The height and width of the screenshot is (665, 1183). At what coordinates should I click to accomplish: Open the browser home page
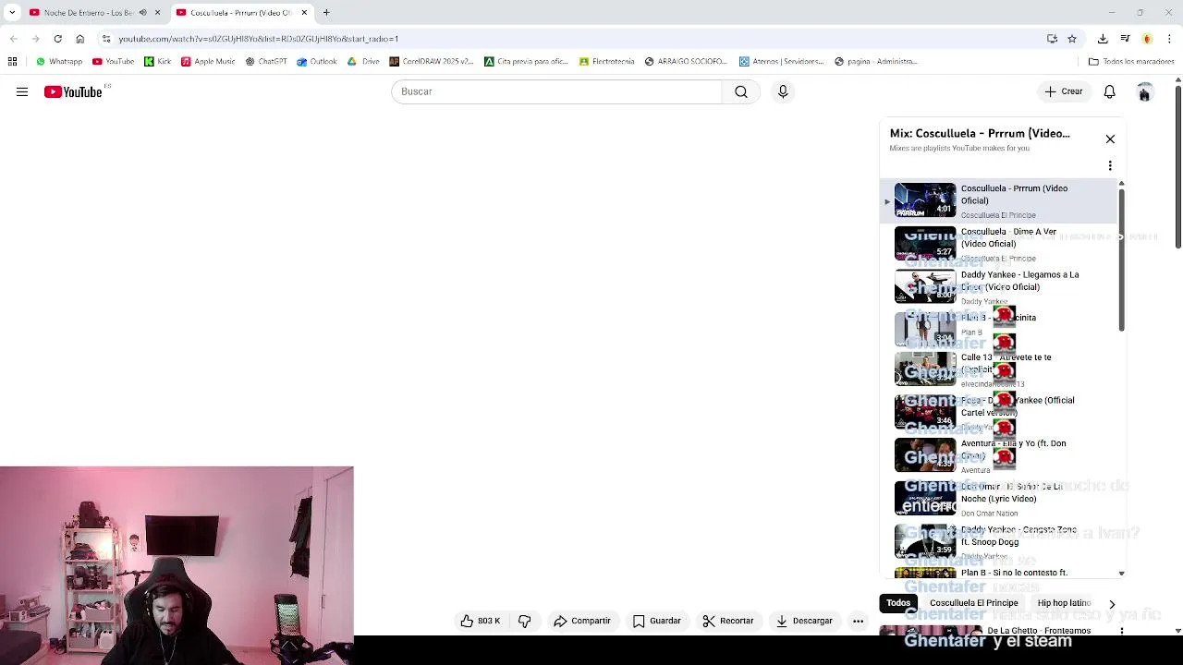tap(80, 39)
